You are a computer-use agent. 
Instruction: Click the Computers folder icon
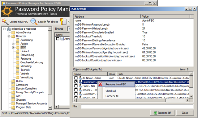[13, 85]
